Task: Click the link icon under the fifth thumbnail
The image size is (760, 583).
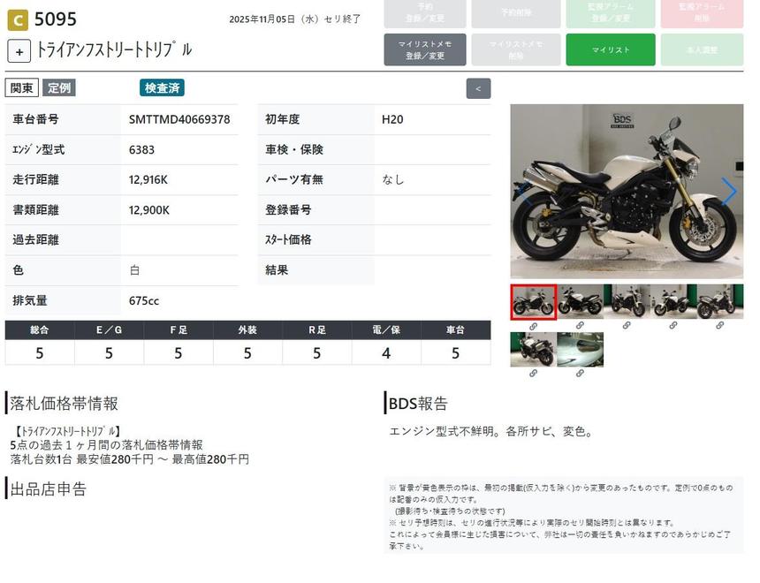Action: [x=719, y=326]
